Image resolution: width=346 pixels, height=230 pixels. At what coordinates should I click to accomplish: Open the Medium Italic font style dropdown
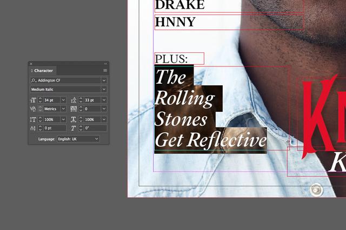(x=104, y=89)
